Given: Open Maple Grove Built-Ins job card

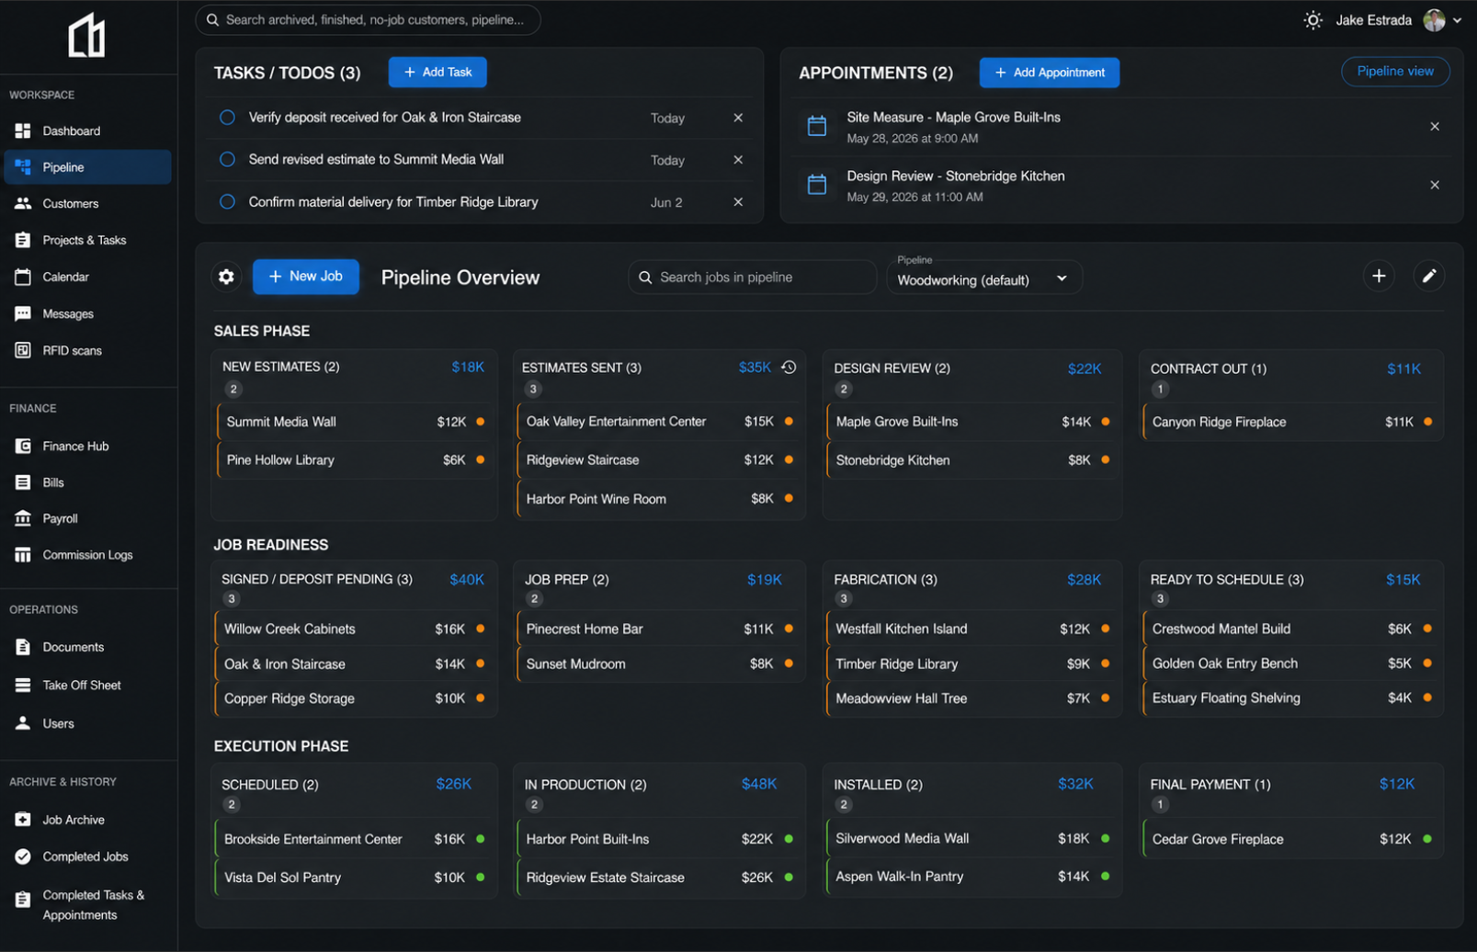Looking at the screenshot, I should coord(972,422).
